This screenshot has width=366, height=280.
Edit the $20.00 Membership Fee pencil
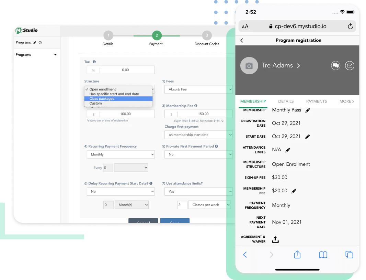[294, 191]
